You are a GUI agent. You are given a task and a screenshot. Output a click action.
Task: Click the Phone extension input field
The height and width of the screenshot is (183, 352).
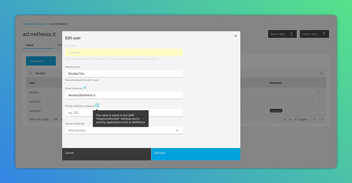point(124,113)
